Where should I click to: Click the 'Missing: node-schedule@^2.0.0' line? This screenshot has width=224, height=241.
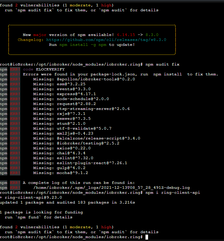(71, 99)
